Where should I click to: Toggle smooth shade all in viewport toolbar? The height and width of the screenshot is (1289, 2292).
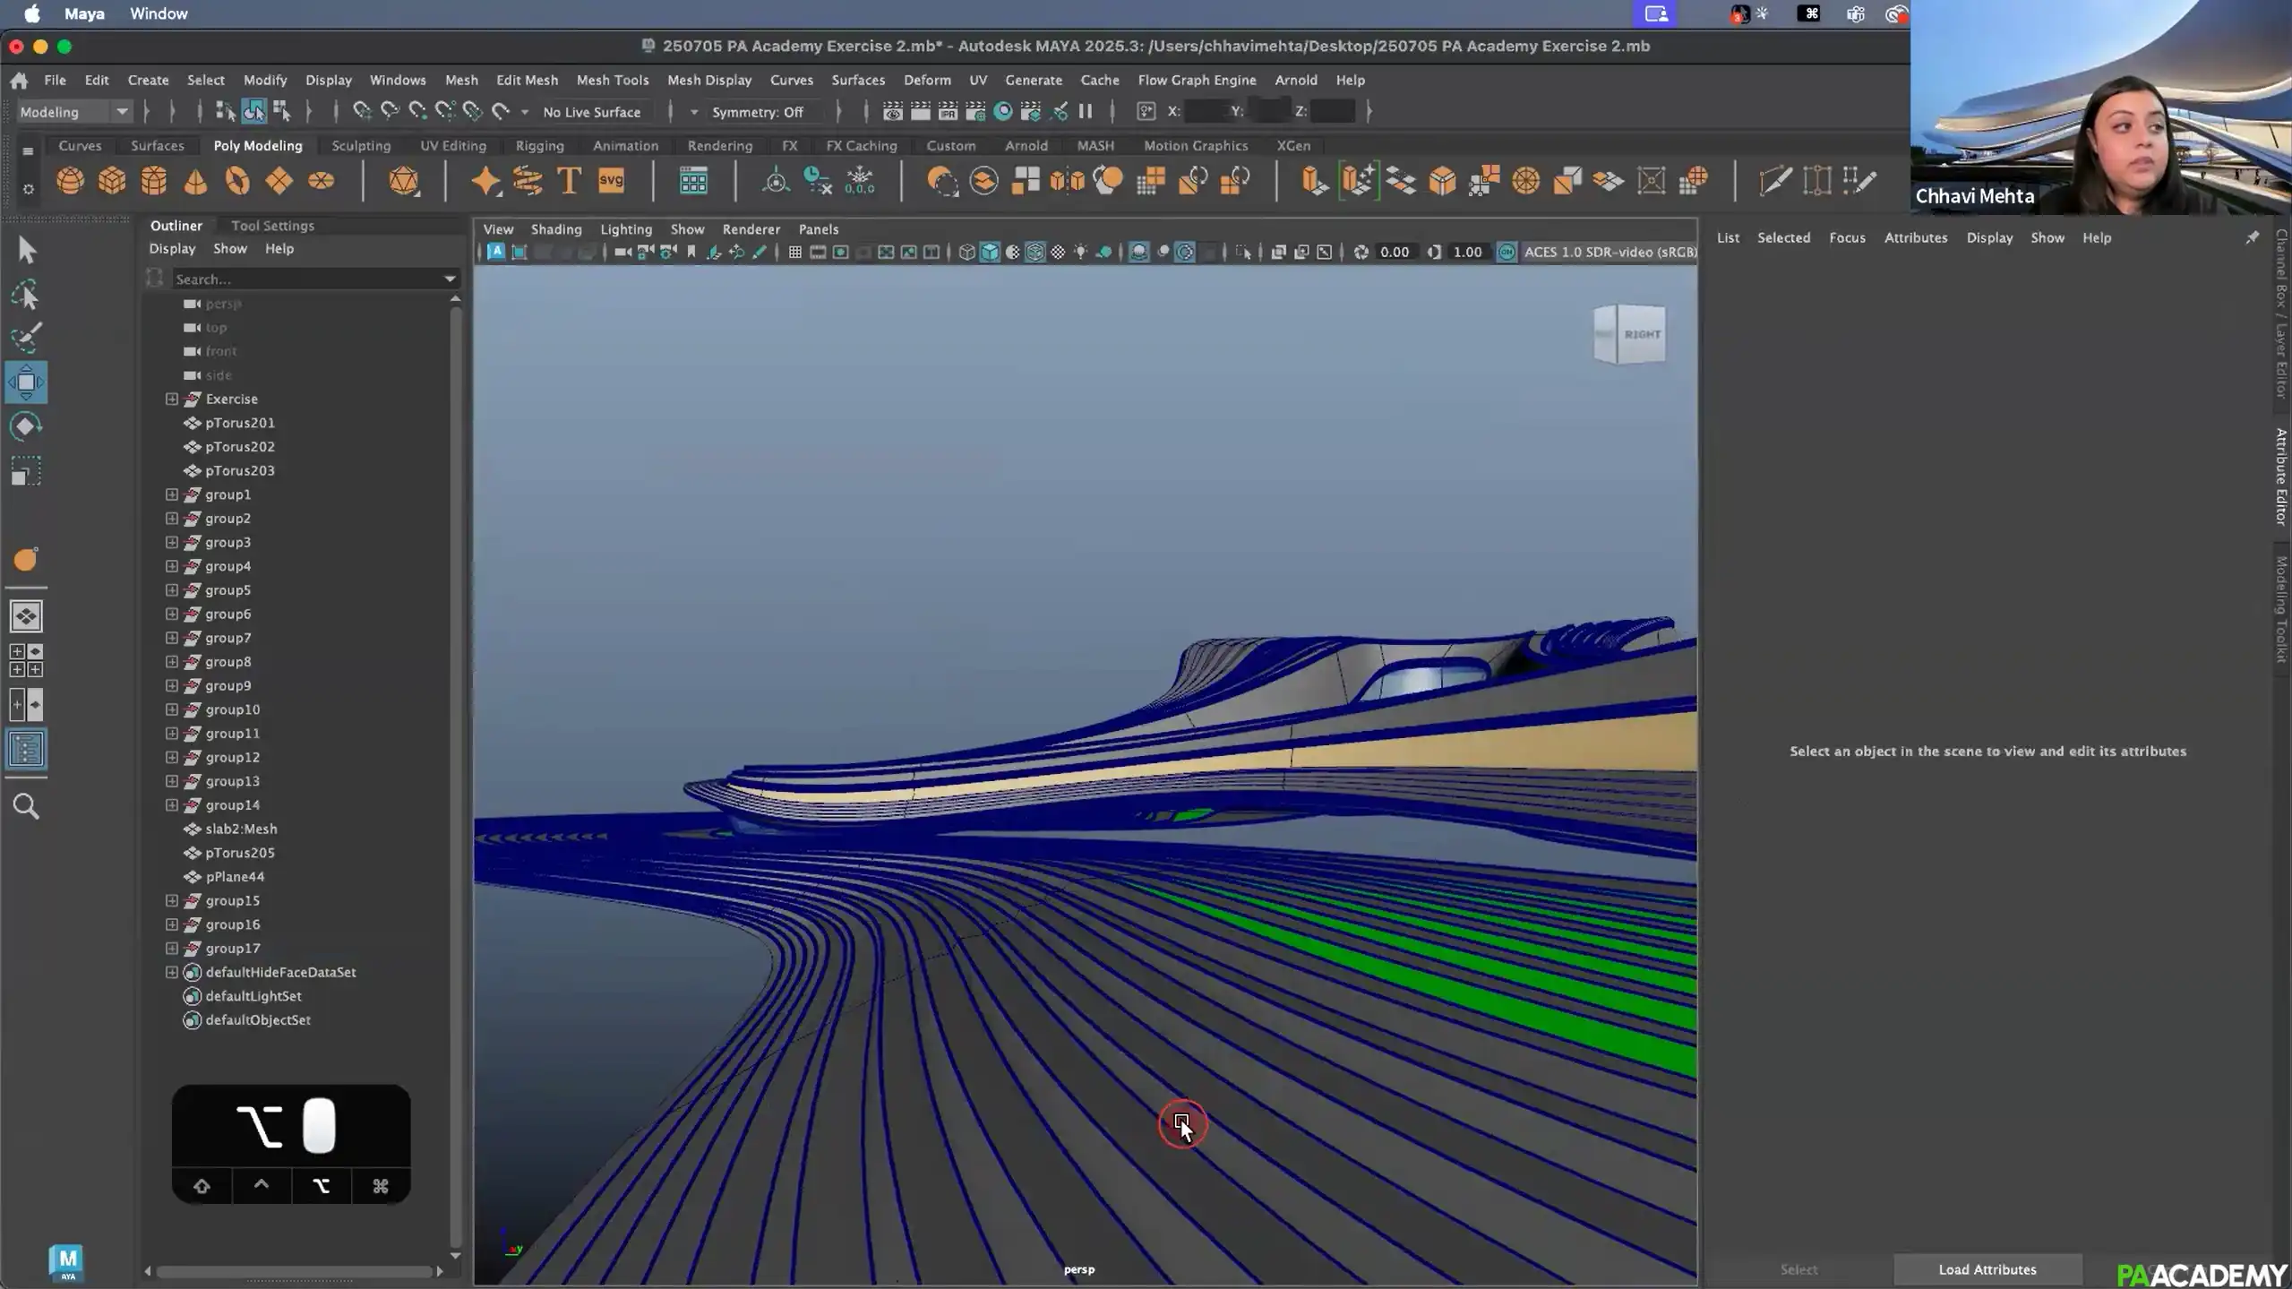coord(990,253)
